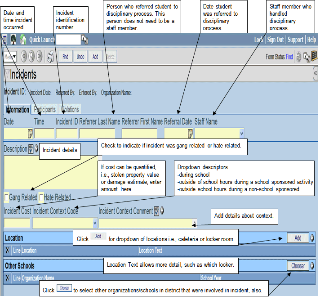Viewport: 320px width, 300px height.
Task: Click the Incident ID input field
Action: click(67, 134)
